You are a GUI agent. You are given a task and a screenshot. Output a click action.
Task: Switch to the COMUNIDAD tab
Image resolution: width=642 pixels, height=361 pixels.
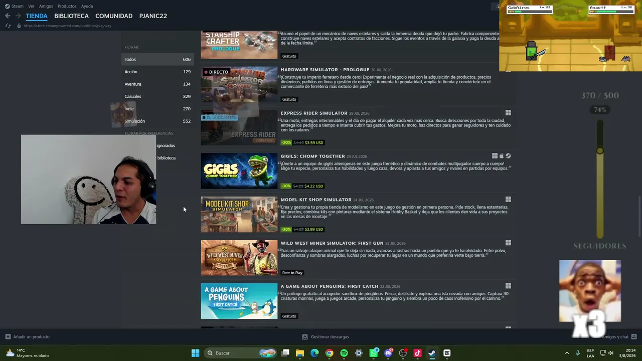click(x=114, y=16)
